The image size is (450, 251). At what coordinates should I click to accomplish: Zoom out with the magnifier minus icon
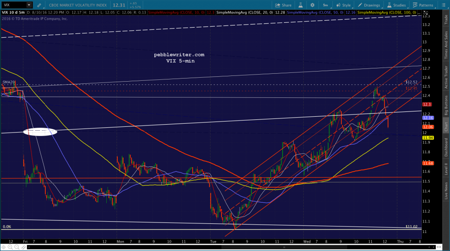point(17,247)
